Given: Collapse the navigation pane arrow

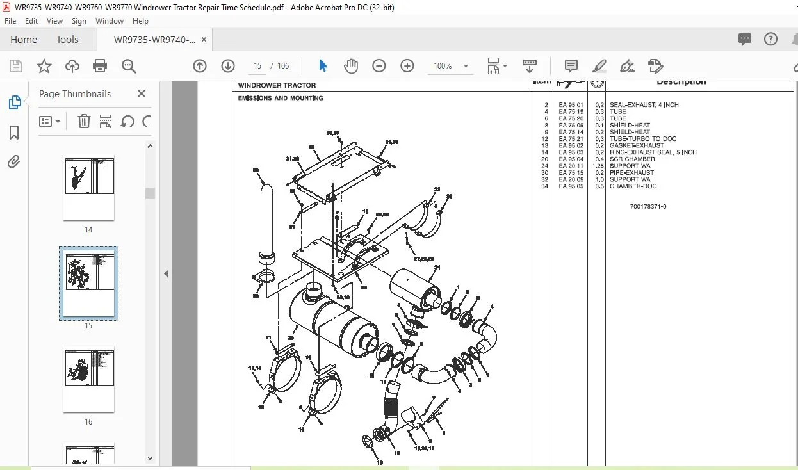Looking at the screenshot, I should pos(166,274).
